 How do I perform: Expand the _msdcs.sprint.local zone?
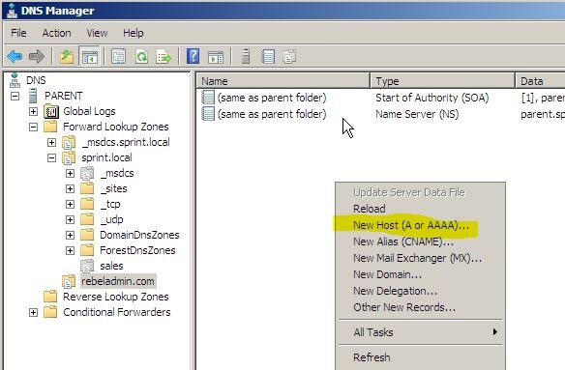click(x=51, y=142)
